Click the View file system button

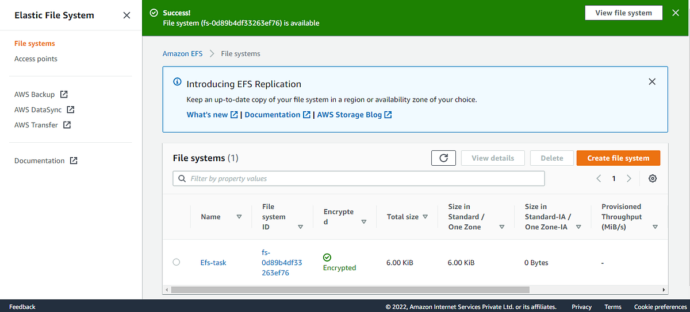624,13
